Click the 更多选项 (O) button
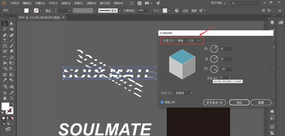This screenshot has width=285, height=136. [215, 103]
